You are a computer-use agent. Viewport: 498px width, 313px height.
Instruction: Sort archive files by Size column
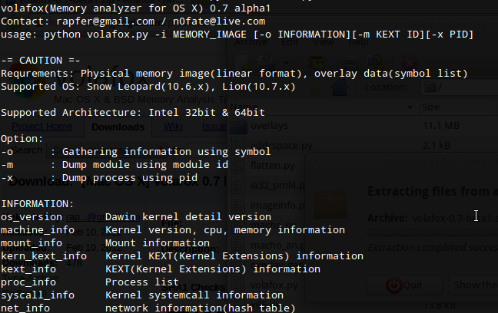(x=457, y=107)
